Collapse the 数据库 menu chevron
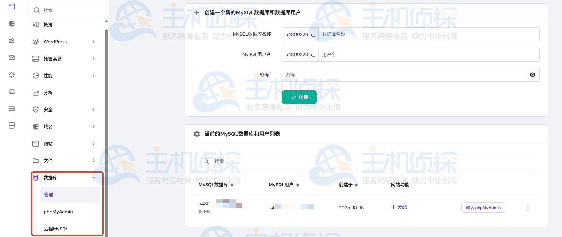562x237 pixels. tap(94, 178)
